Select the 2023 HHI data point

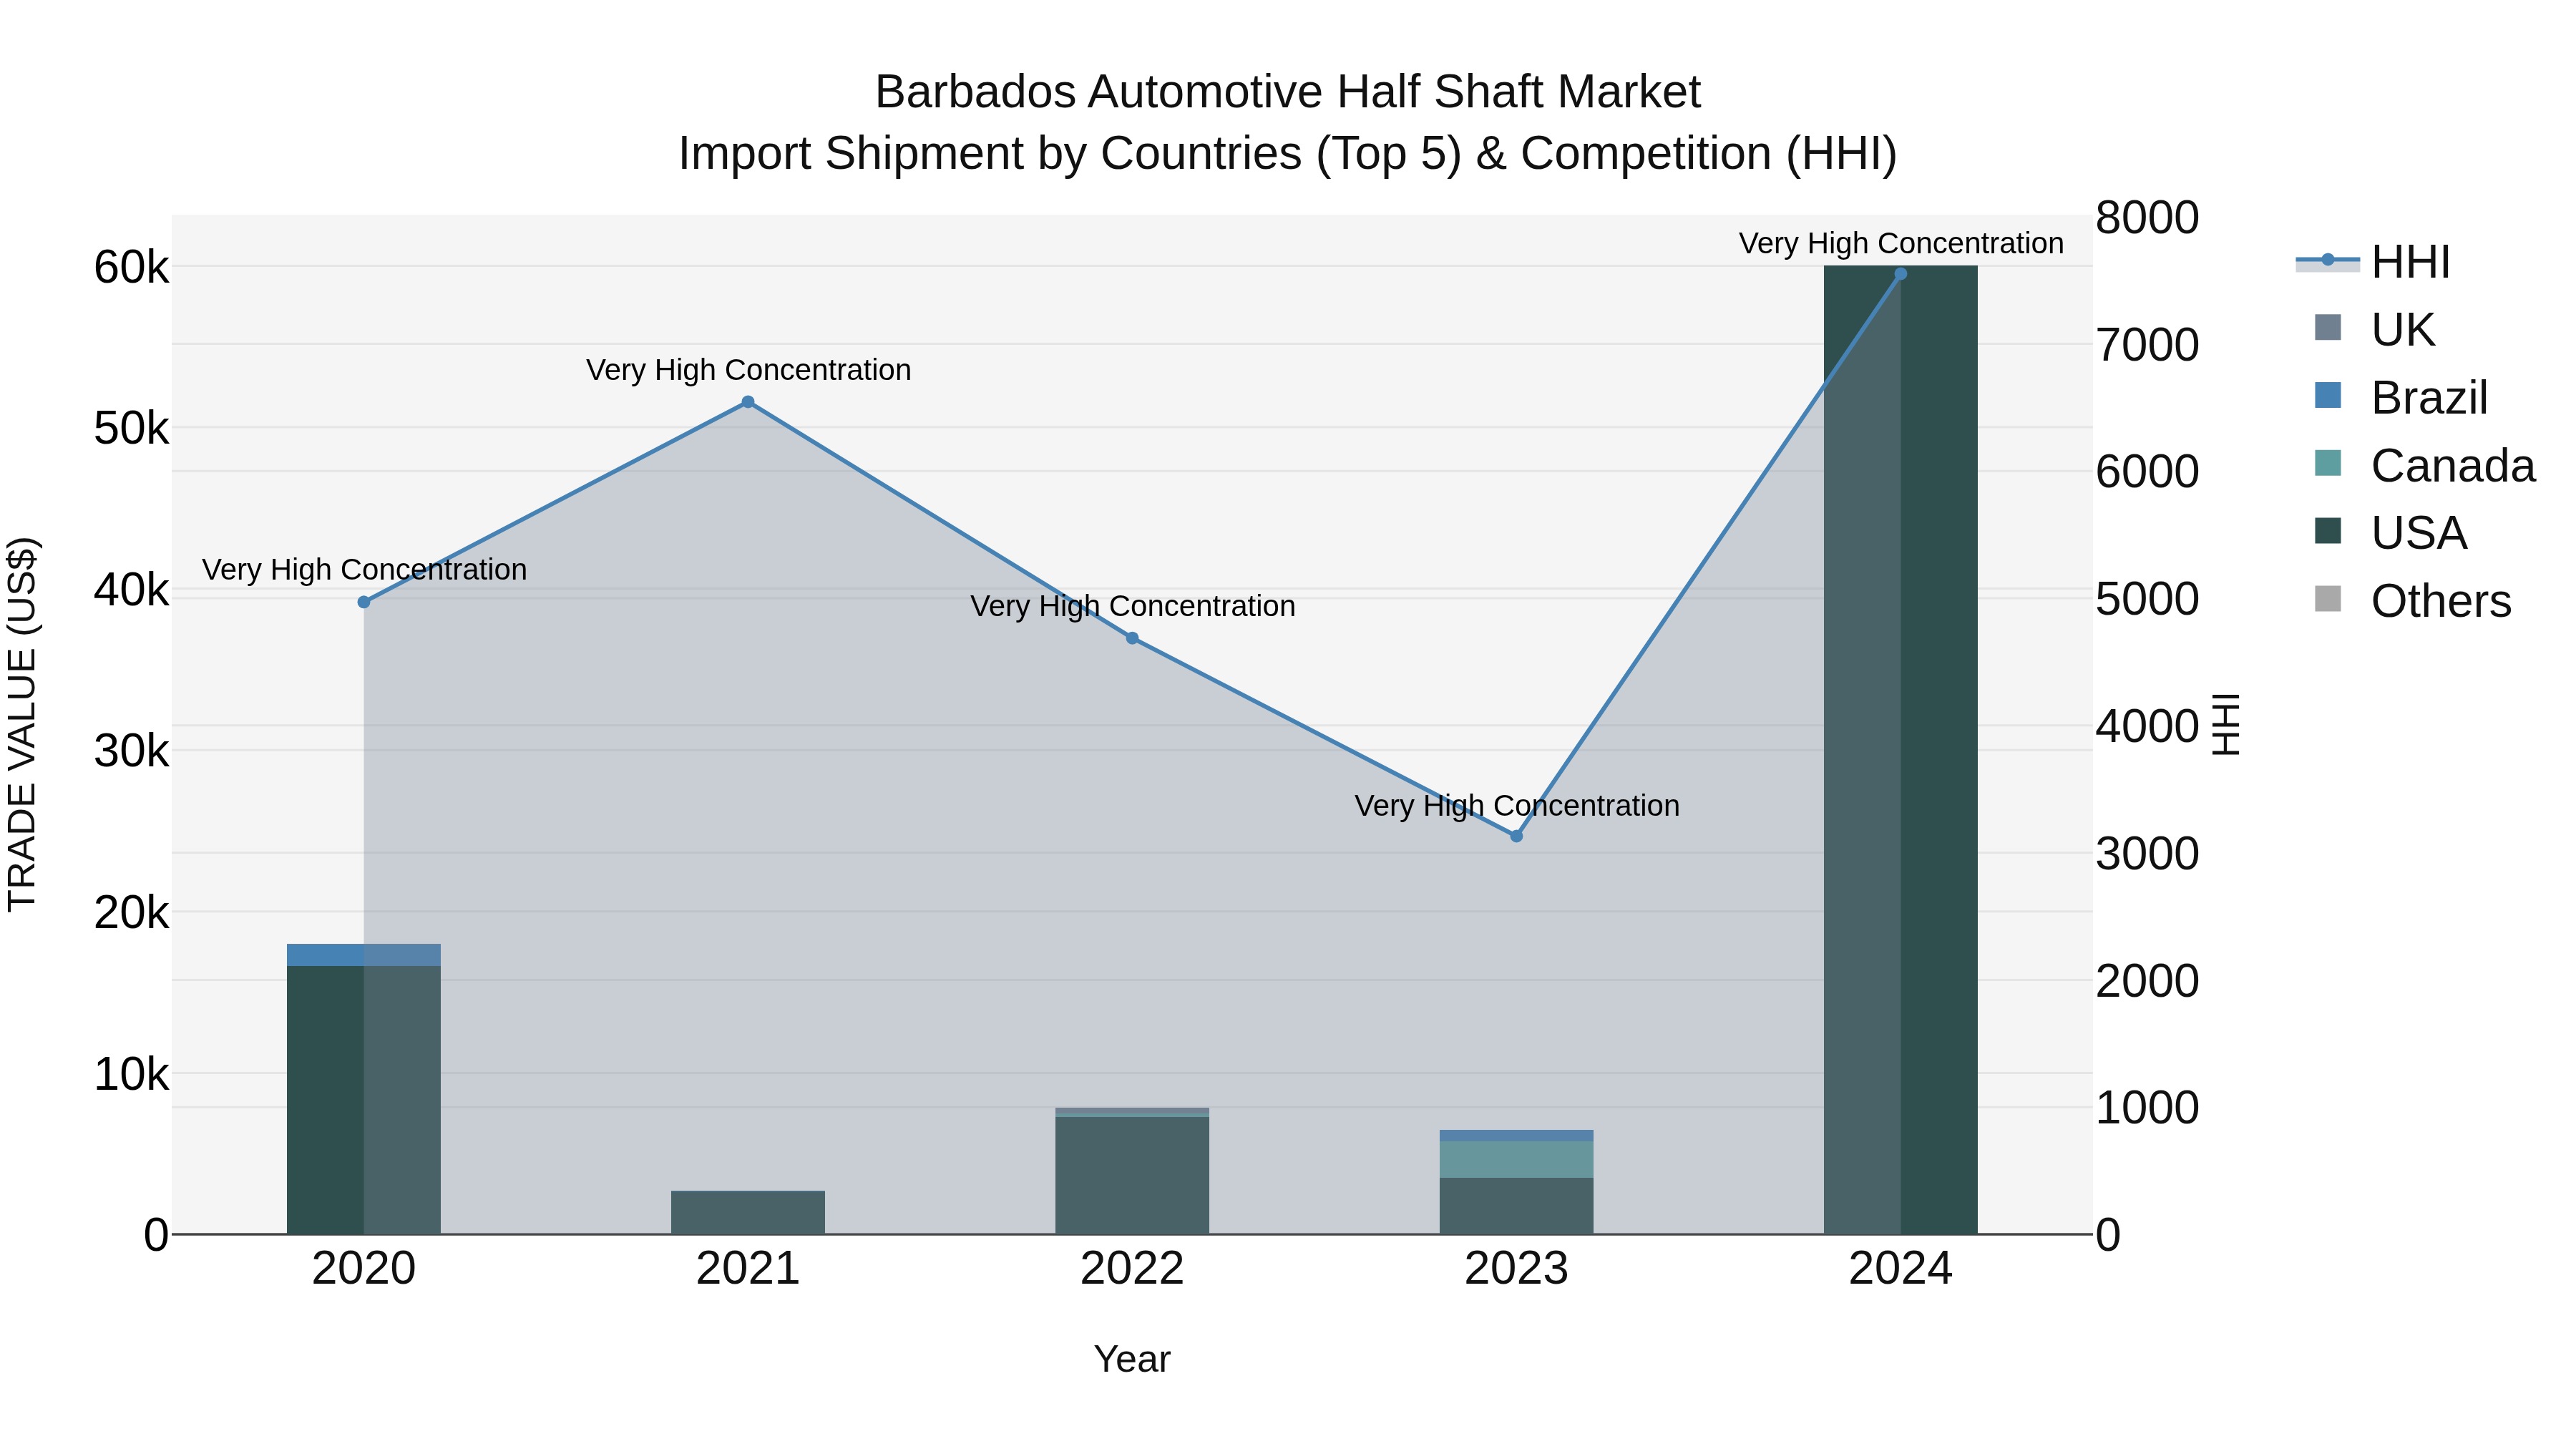click(x=1516, y=836)
